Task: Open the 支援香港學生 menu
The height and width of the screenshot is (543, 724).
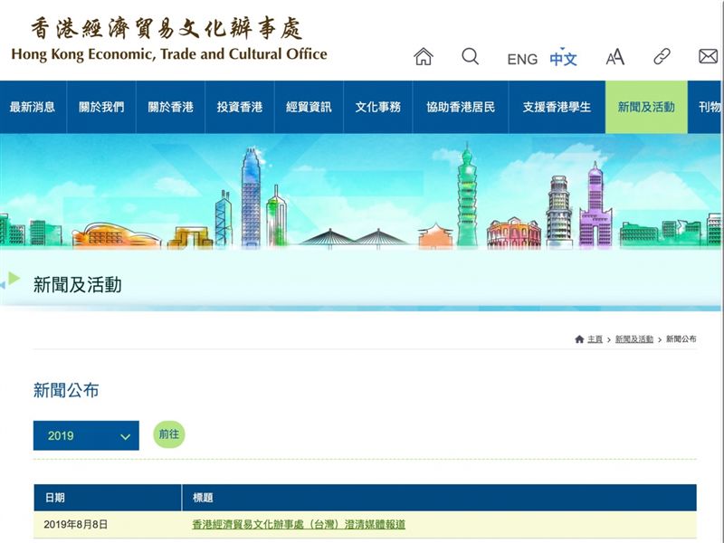Action: [557, 107]
